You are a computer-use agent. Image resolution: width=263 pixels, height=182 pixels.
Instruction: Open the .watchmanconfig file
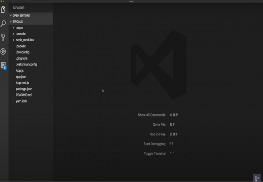(31, 65)
